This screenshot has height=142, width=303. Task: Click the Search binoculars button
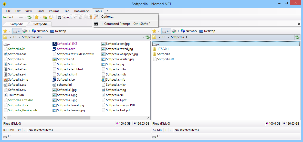coord(65,17)
